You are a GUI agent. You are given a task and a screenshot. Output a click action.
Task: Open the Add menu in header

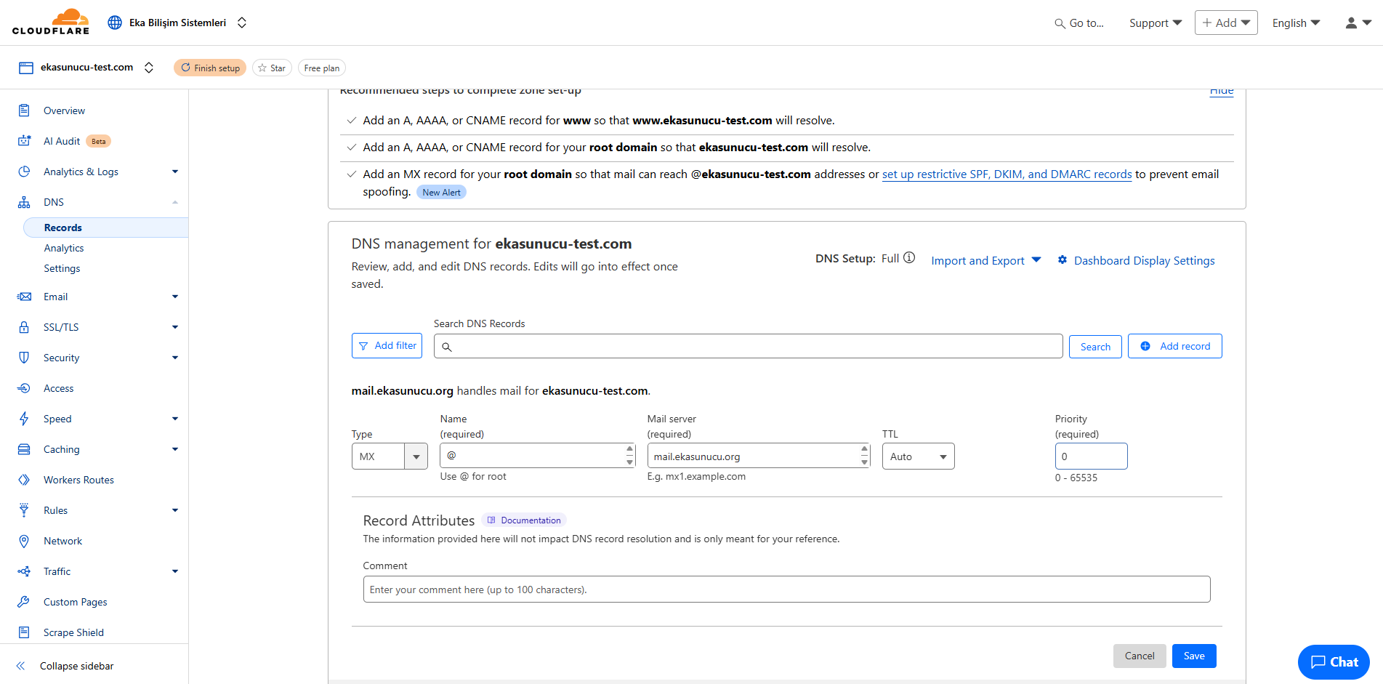(x=1226, y=23)
